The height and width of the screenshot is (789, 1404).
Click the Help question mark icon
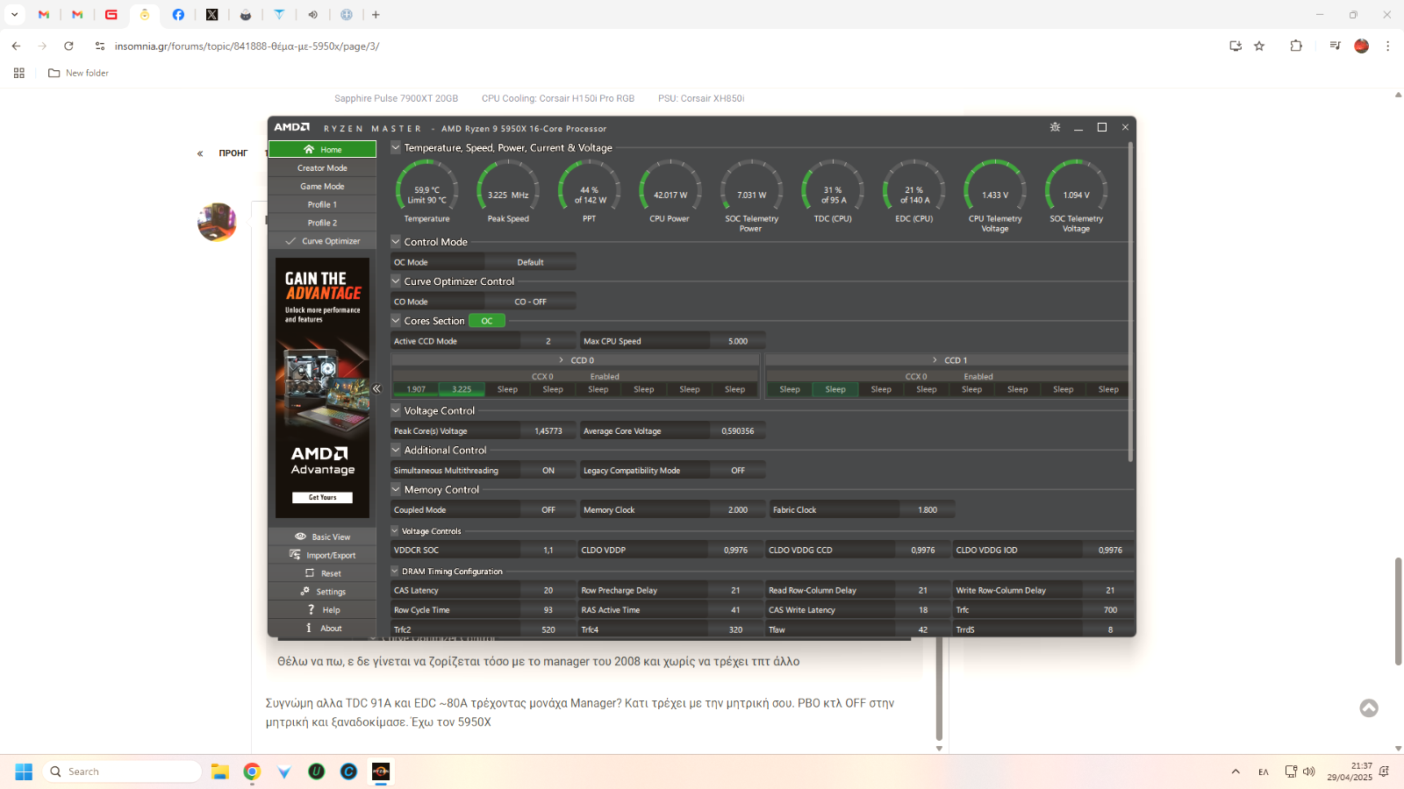pos(311,609)
